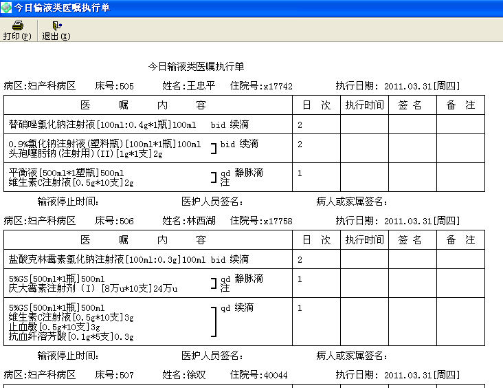The image size is (503, 388).
Task: Select the 抗血纤溶芳酸 0.3g line
Action: [71, 336]
